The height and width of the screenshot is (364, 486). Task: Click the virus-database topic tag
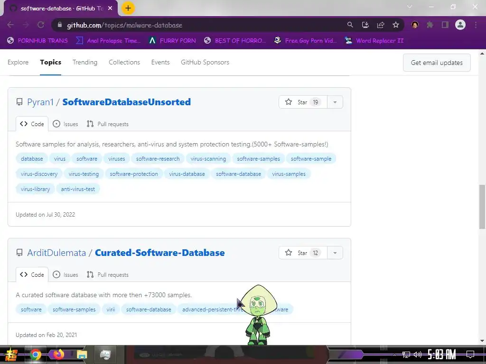(x=187, y=174)
